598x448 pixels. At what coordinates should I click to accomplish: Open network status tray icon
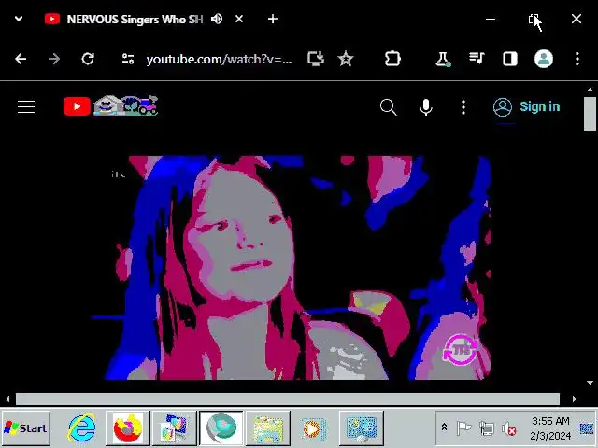click(487, 428)
